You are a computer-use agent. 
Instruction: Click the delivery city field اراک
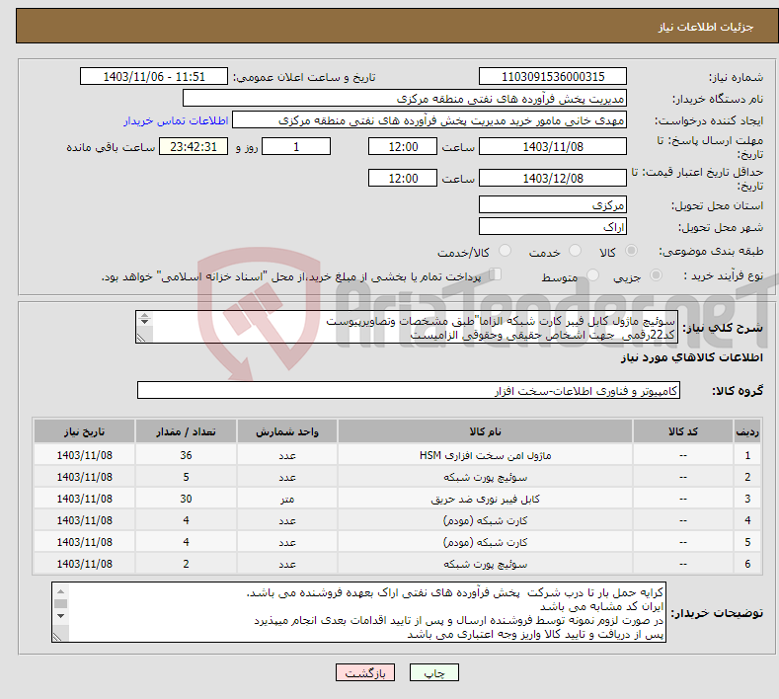pos(553,226)
